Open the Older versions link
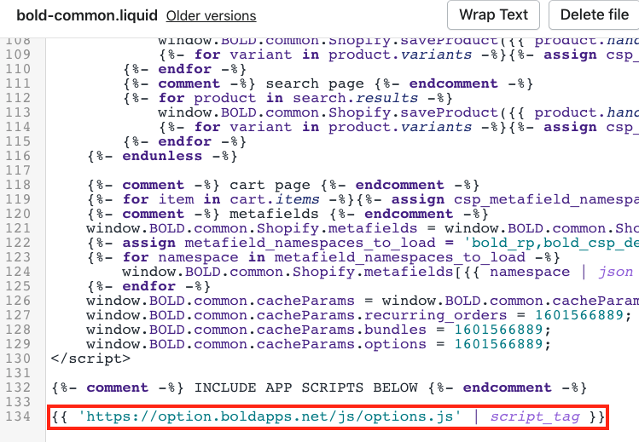The image size is (639, 442). [x=211, y=16]
